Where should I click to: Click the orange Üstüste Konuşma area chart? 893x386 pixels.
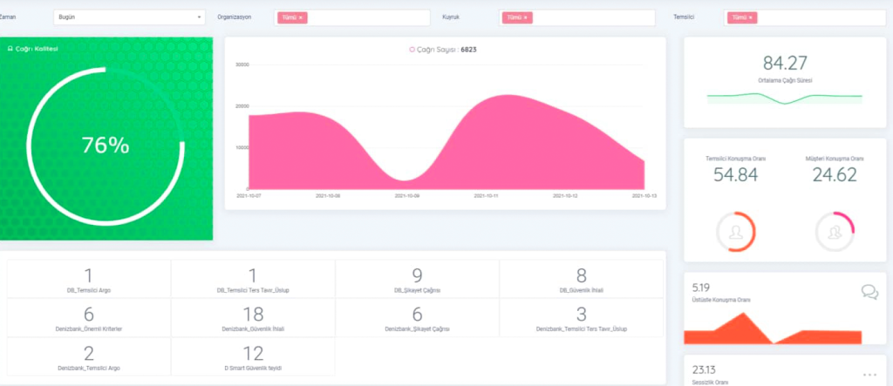(773, 328)
